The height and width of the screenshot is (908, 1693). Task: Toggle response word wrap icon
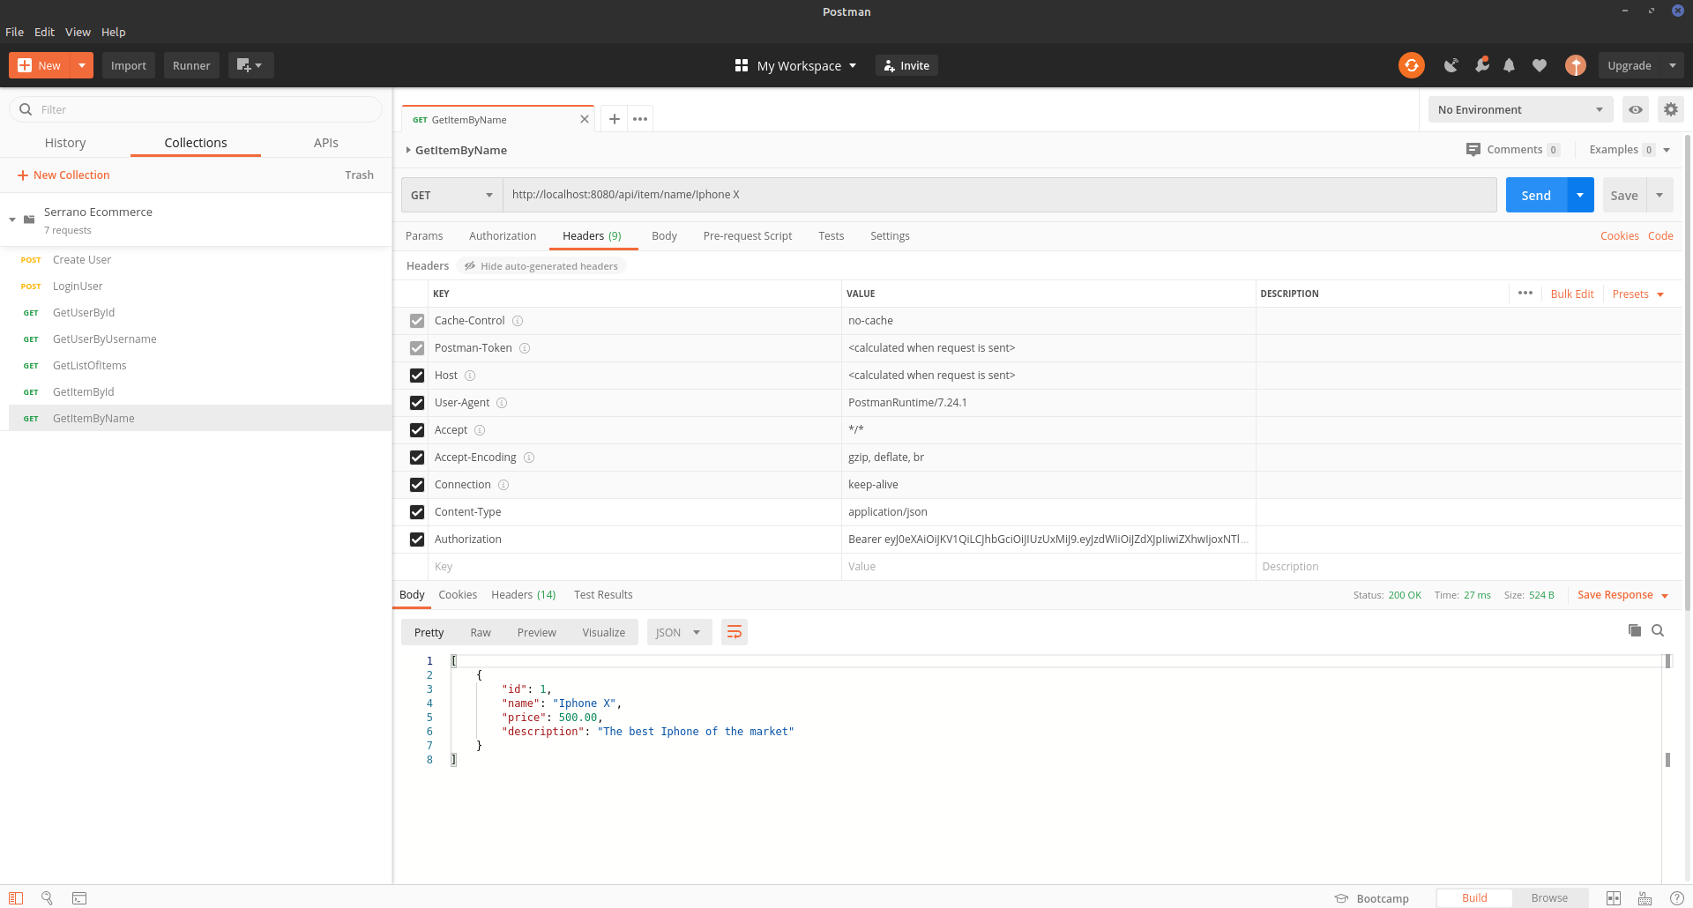tap(735, 632)
